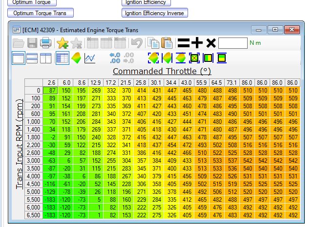Screen dimensions: 317x227
Task: Click the Save floppy disk icon
Action: coord(32,43)
